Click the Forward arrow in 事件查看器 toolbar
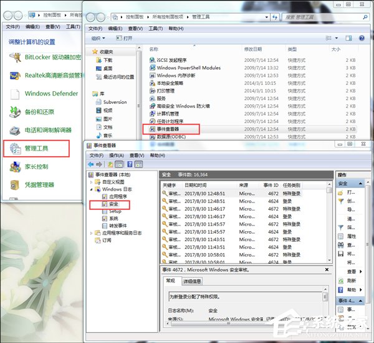The height and width of the screenshot is (343, 374). pos(99,164)
